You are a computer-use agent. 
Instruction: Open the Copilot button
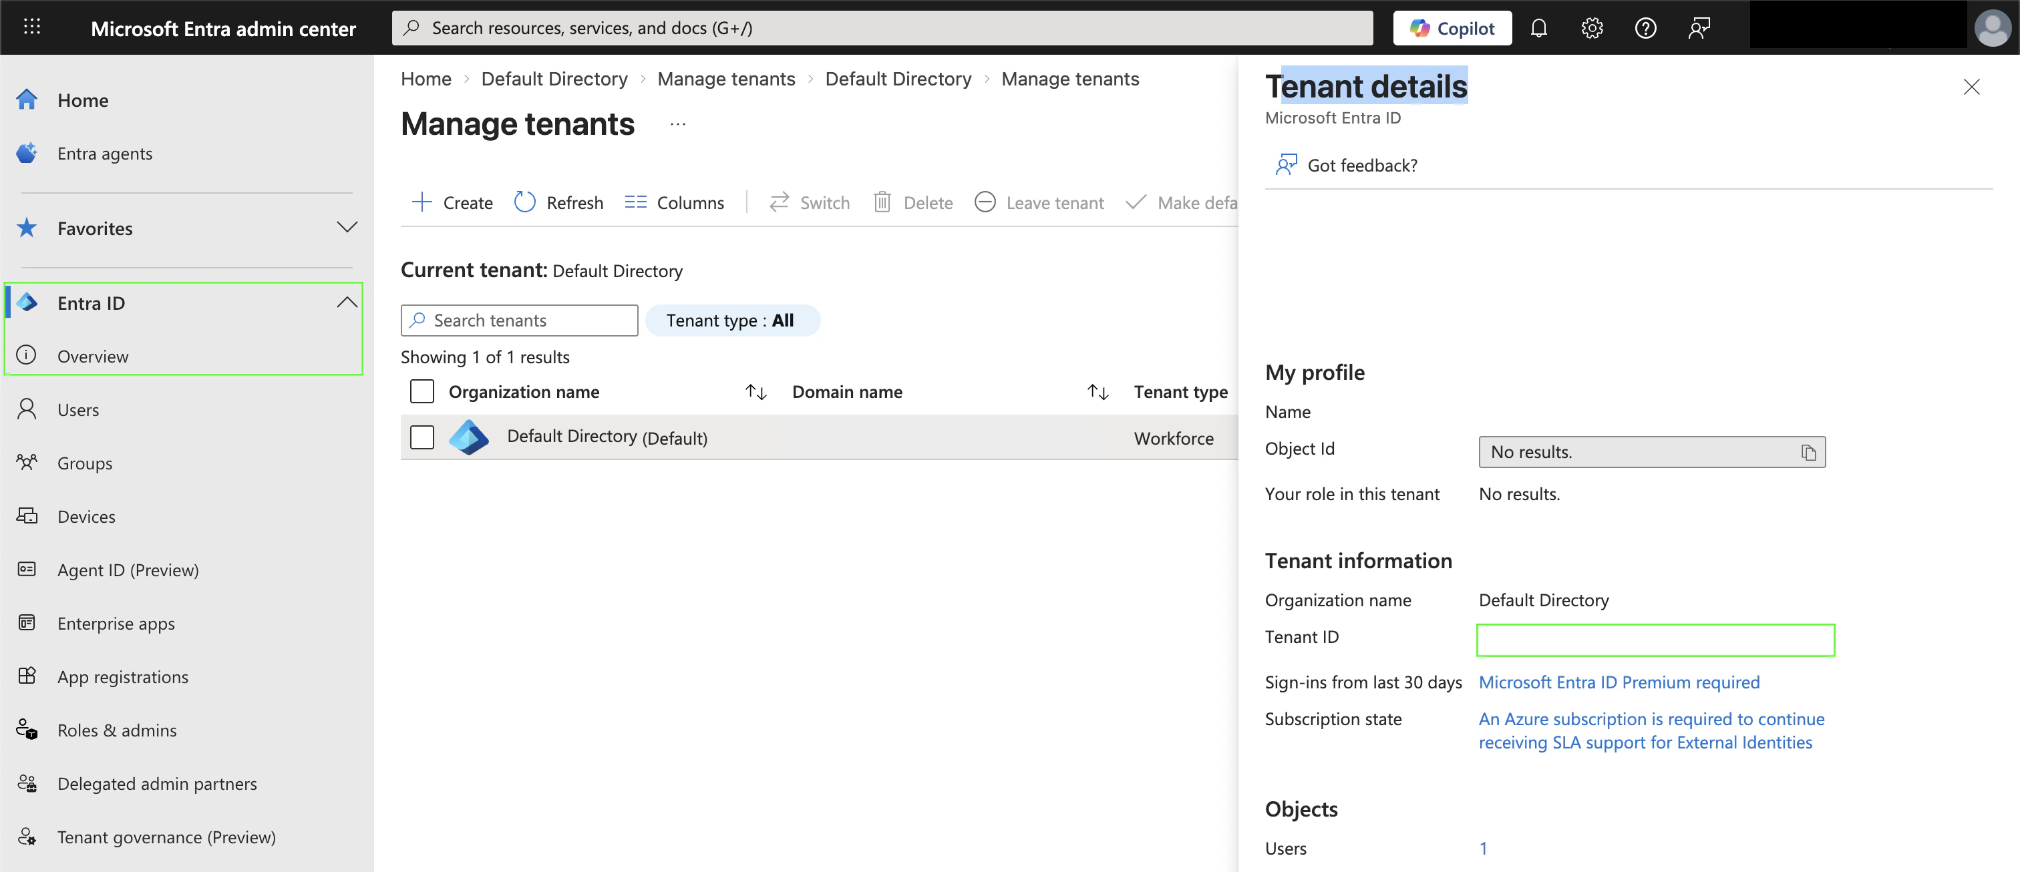click(1452, 28)
